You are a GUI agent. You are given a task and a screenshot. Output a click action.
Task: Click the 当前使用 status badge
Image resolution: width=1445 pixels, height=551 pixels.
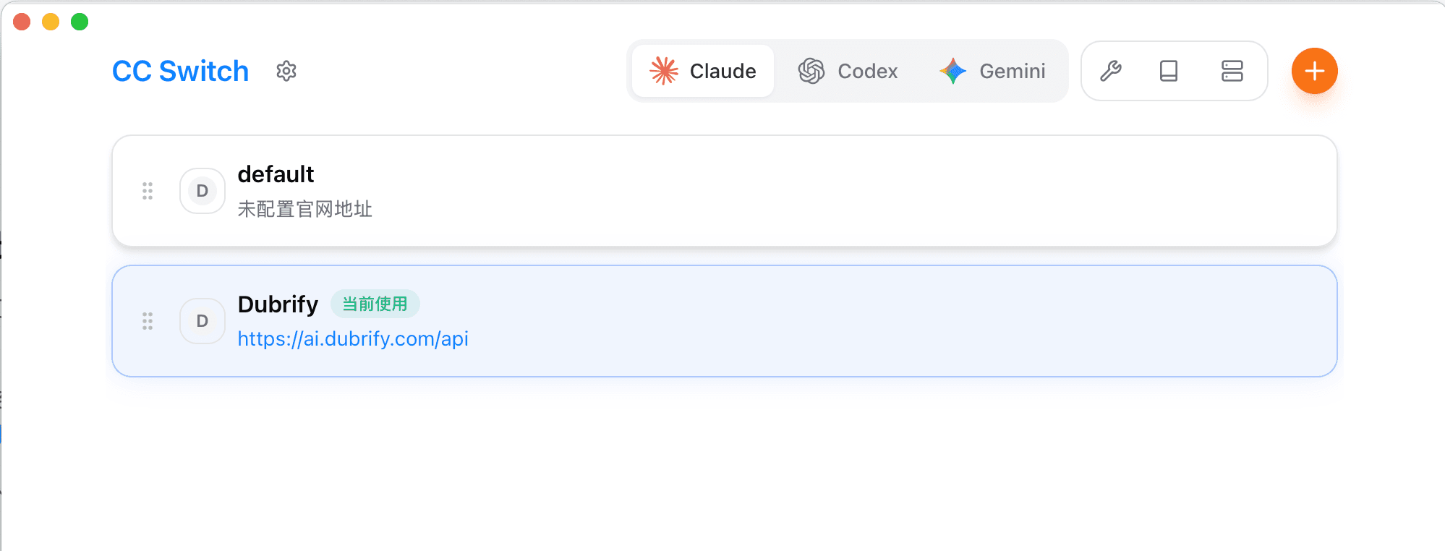click(x=375, y=304)
